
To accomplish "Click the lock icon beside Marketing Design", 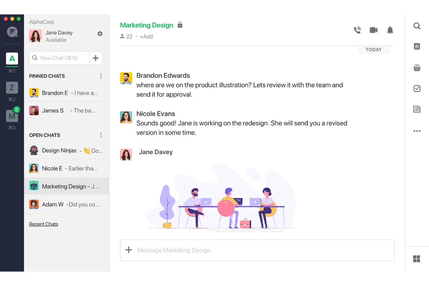I will coord(180,25).
